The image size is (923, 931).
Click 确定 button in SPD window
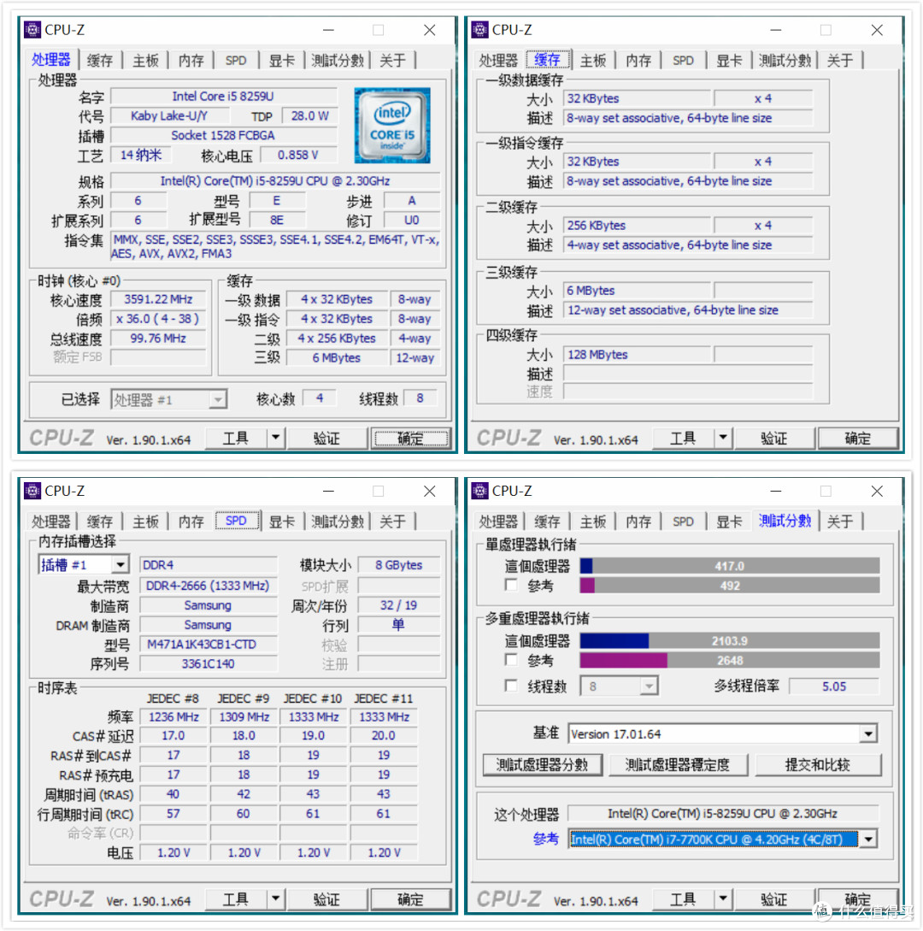tap(410, 899)
